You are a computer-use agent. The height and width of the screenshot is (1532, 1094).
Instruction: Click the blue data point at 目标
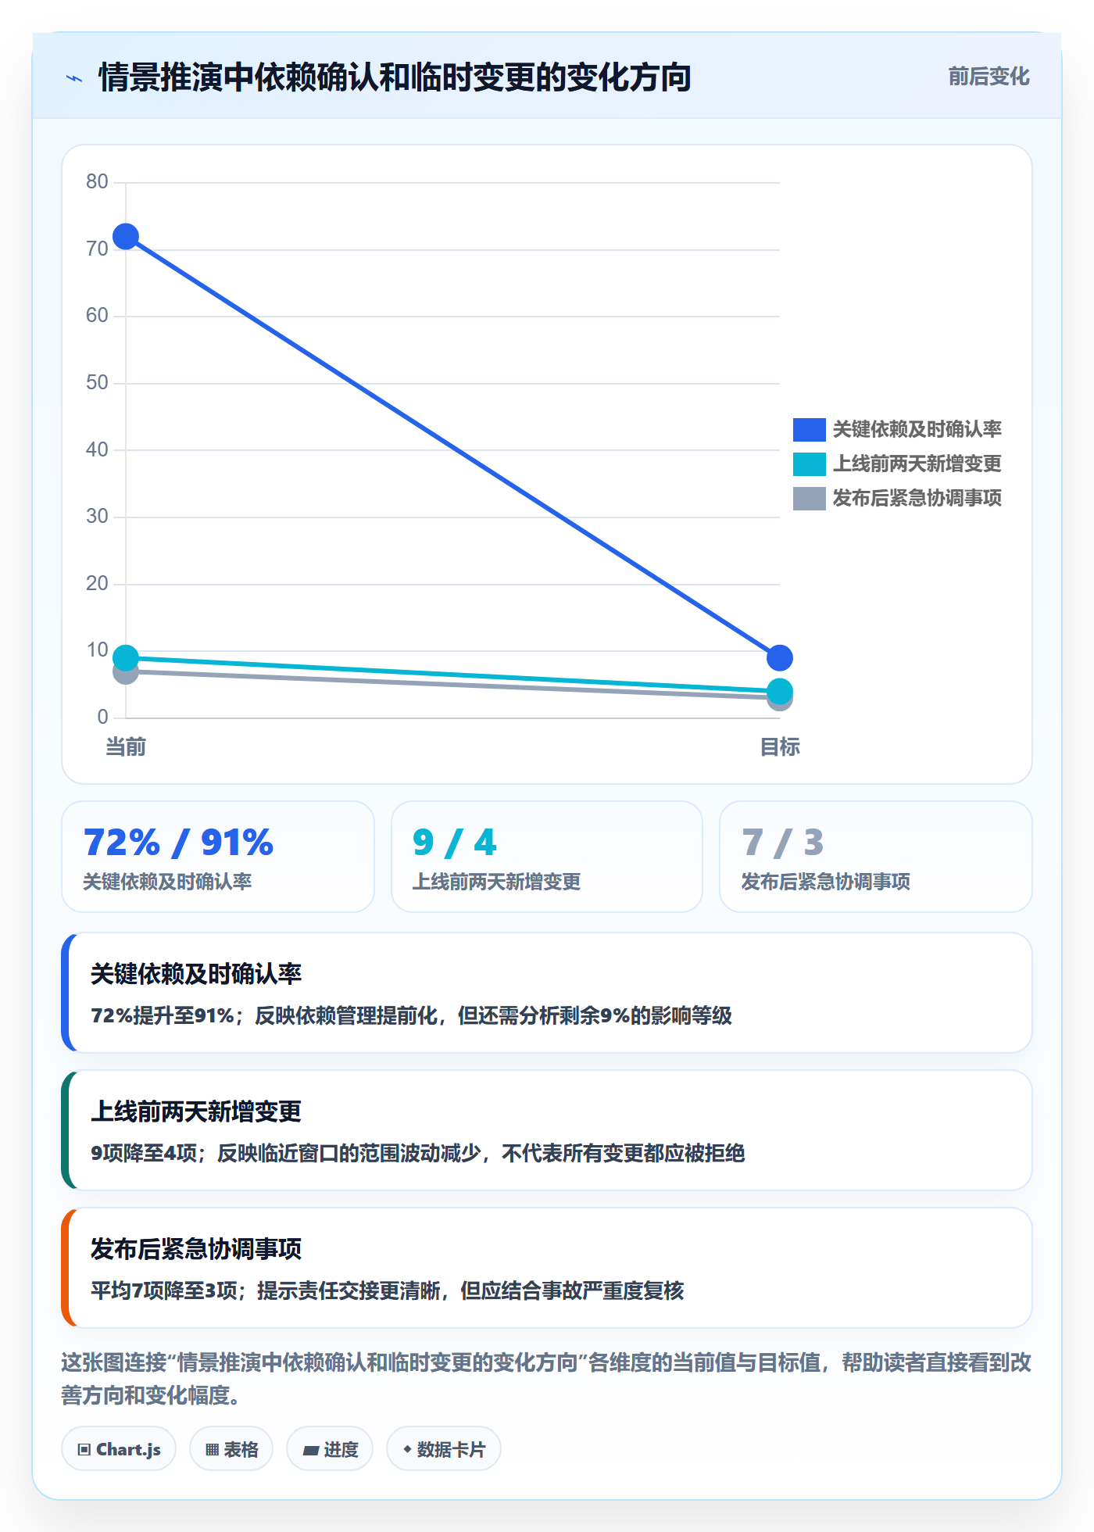tap(779, 658)
